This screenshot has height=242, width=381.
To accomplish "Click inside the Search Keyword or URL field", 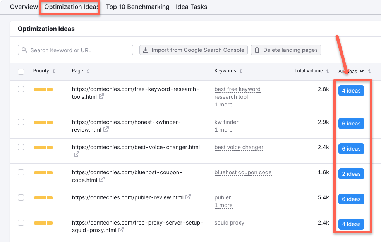I will pos(76,50).
